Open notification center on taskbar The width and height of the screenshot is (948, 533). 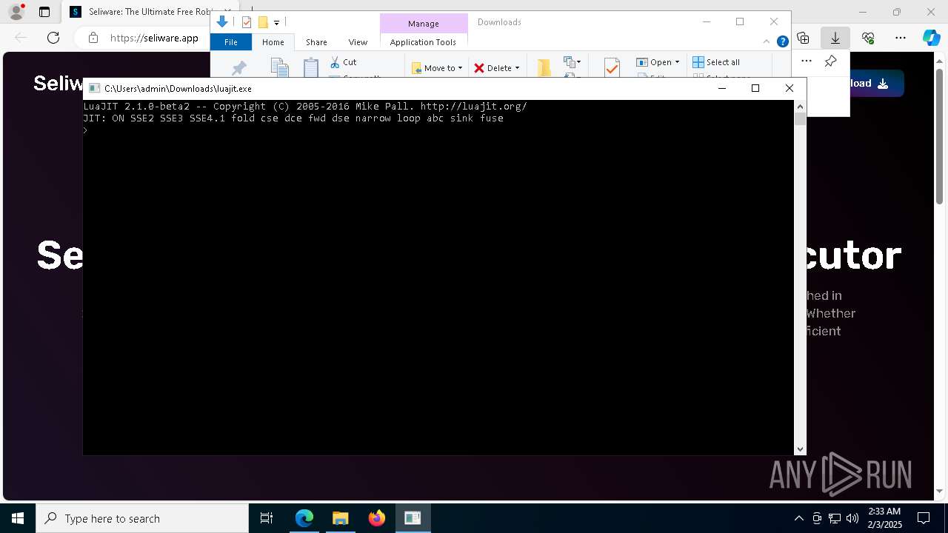click(x=924, y=518)
